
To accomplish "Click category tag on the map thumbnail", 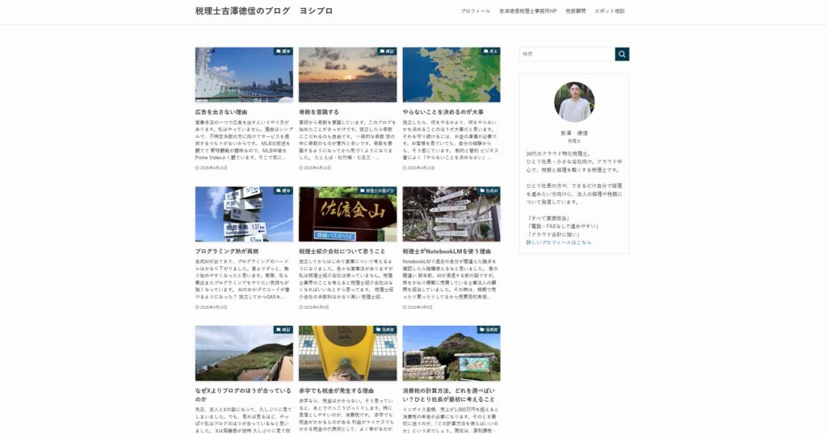I will [491, 51].
